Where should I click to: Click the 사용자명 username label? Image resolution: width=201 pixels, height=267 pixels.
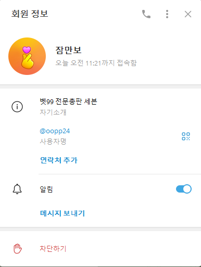[53, 142]
